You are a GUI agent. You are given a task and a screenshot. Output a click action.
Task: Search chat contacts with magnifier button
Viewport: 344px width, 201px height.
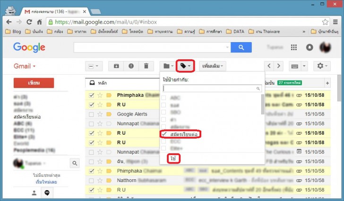(x=75, y=163)
